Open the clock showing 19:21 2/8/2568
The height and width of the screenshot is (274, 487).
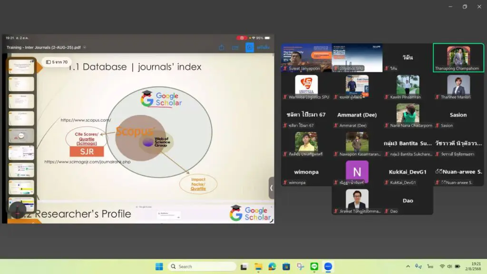pos(473,266)
